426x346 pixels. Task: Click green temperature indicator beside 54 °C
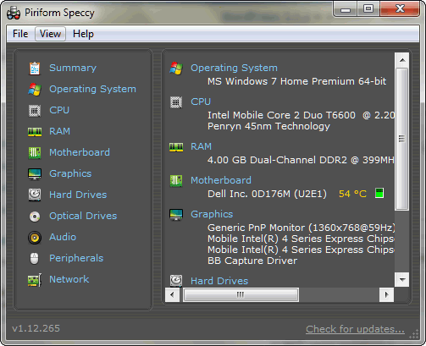pos(379,193)
